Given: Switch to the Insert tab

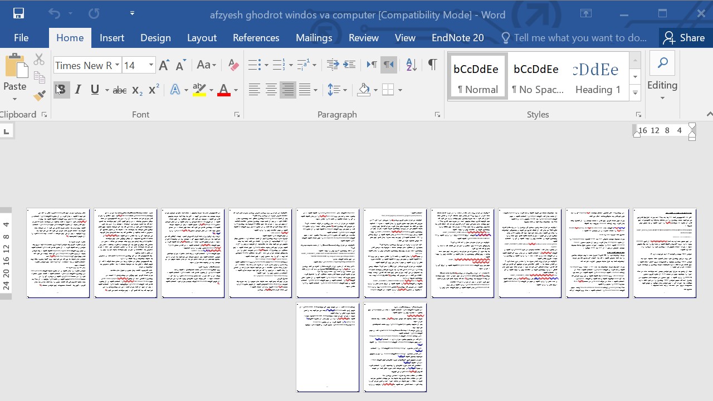Looking at the screenshot, I should [x=112, y=38].
